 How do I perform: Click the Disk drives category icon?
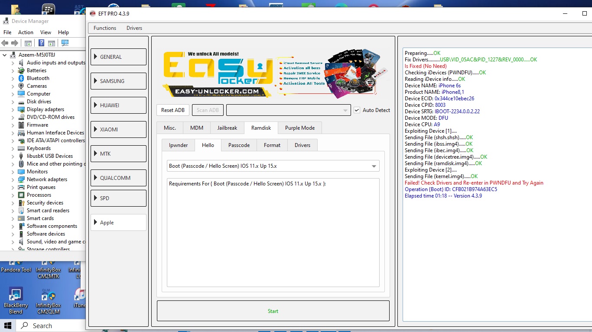tap(21, 102)
